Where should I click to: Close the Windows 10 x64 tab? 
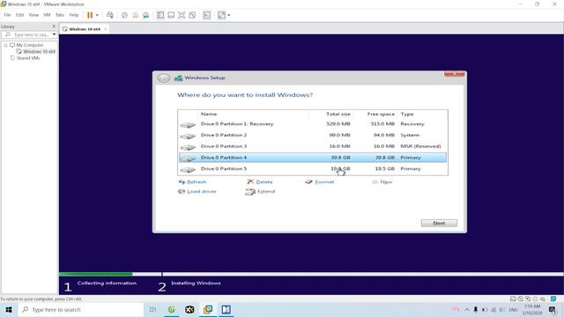106,29
